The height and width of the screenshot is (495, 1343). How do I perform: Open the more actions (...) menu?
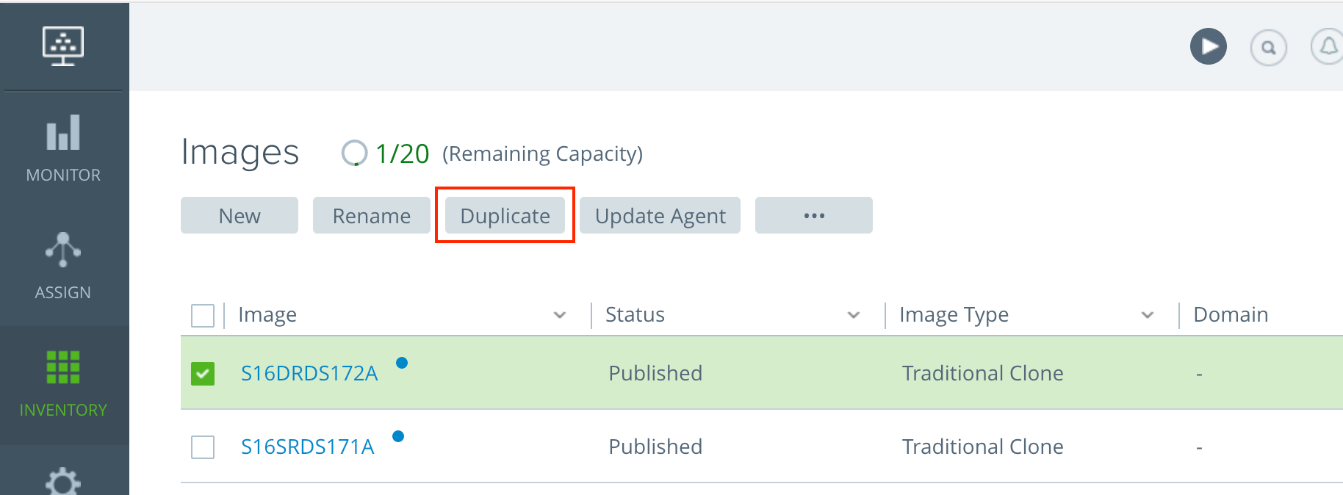[x=813, y=215]
